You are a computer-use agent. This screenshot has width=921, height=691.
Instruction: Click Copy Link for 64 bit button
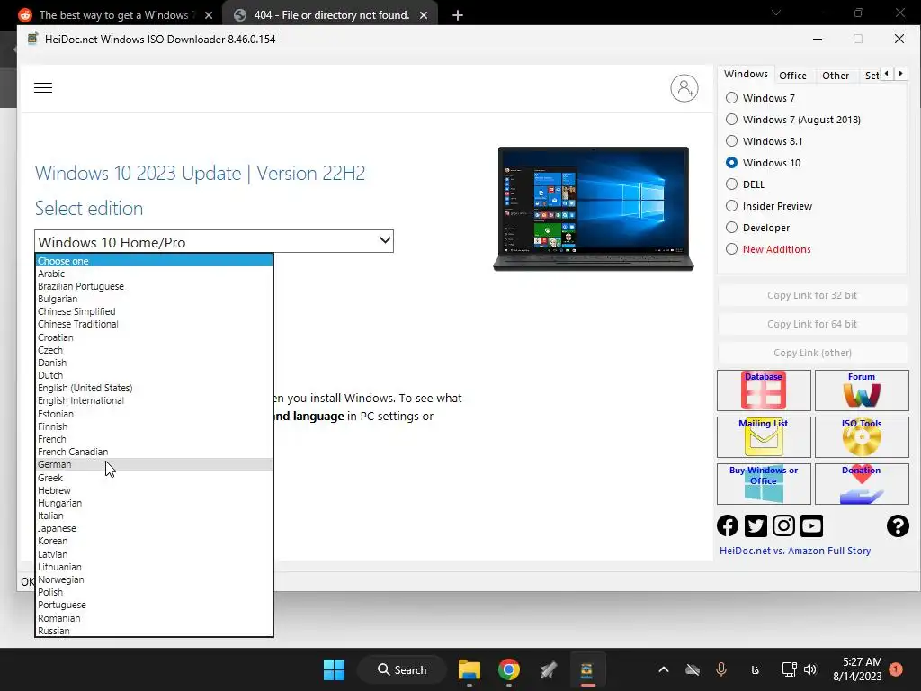tap(812, 324)
